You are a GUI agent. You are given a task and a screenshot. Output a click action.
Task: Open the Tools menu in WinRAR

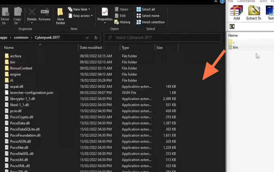click(x=263, y=1)
